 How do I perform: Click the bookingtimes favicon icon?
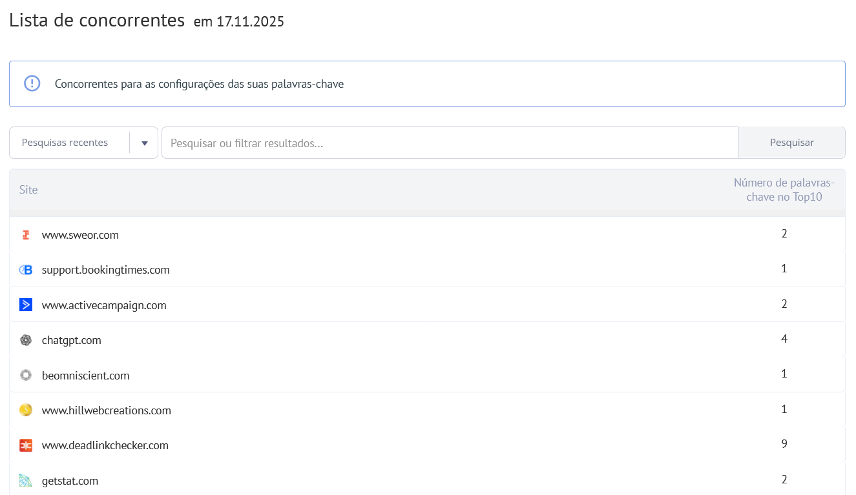(x=26, y=270)
